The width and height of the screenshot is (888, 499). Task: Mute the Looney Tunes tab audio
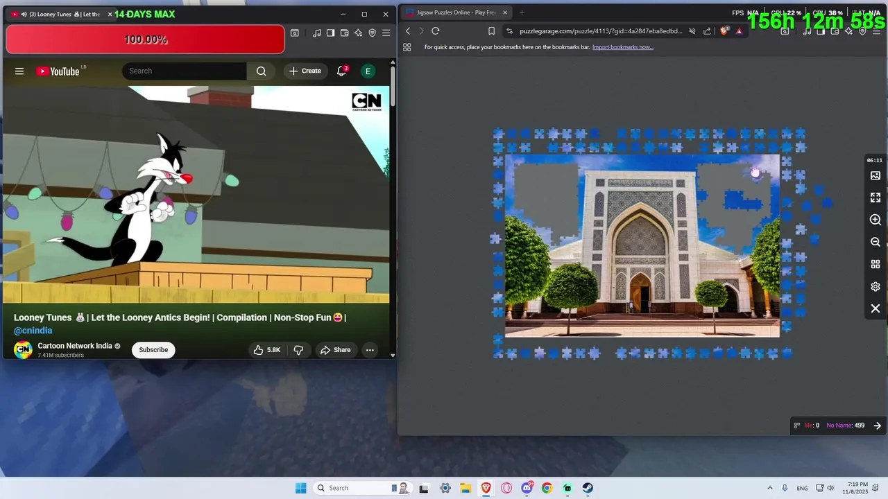coord(24,15)
